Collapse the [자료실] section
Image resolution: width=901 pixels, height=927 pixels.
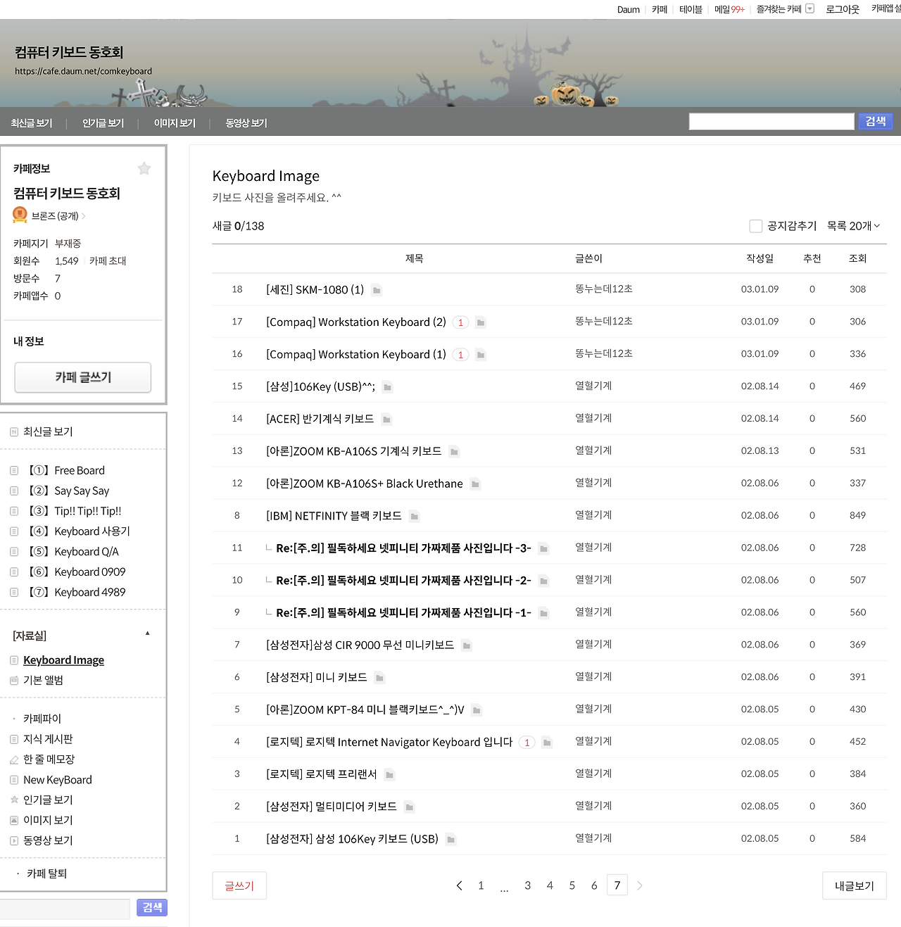pos(148,633)
